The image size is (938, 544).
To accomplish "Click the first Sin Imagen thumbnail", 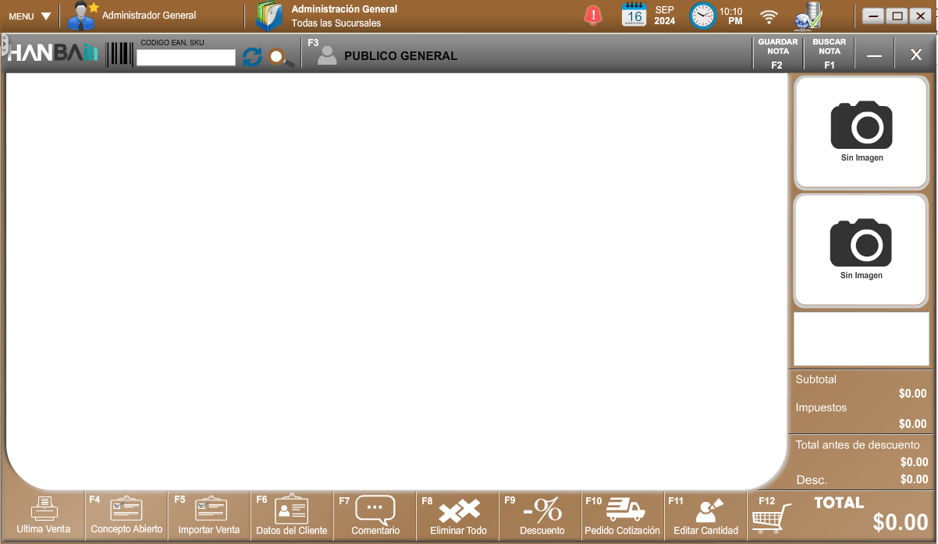I will point(861,132).
